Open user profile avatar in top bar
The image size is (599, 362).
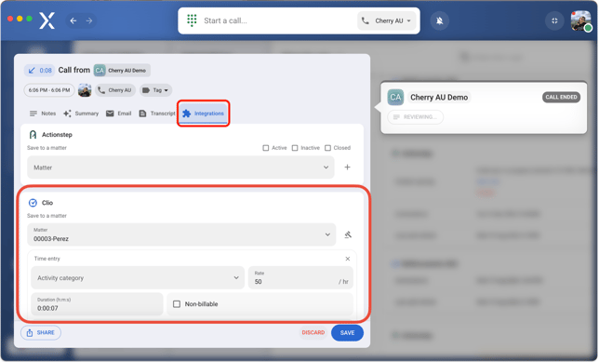point(580,20)
